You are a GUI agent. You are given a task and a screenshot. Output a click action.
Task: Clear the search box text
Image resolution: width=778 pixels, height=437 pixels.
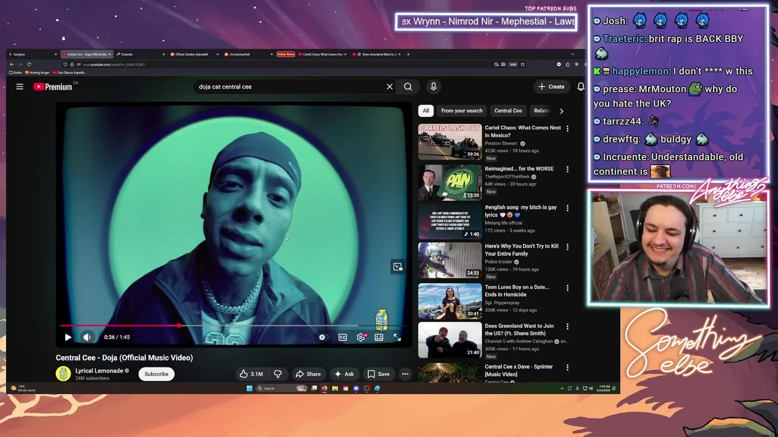coord(390,87)
